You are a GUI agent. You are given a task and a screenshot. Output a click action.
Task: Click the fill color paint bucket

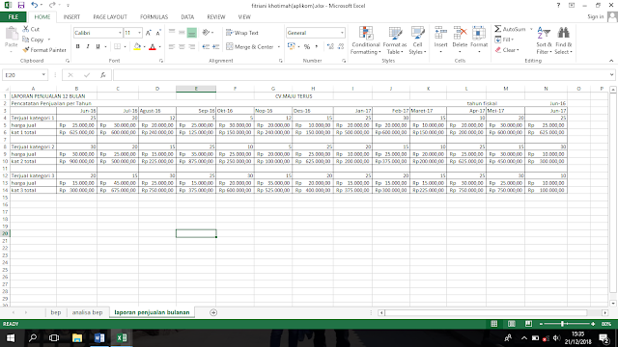[137, 47]
